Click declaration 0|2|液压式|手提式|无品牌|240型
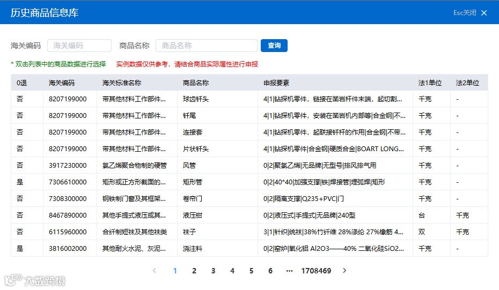This screenshot has width=499, height=290. 310,215
